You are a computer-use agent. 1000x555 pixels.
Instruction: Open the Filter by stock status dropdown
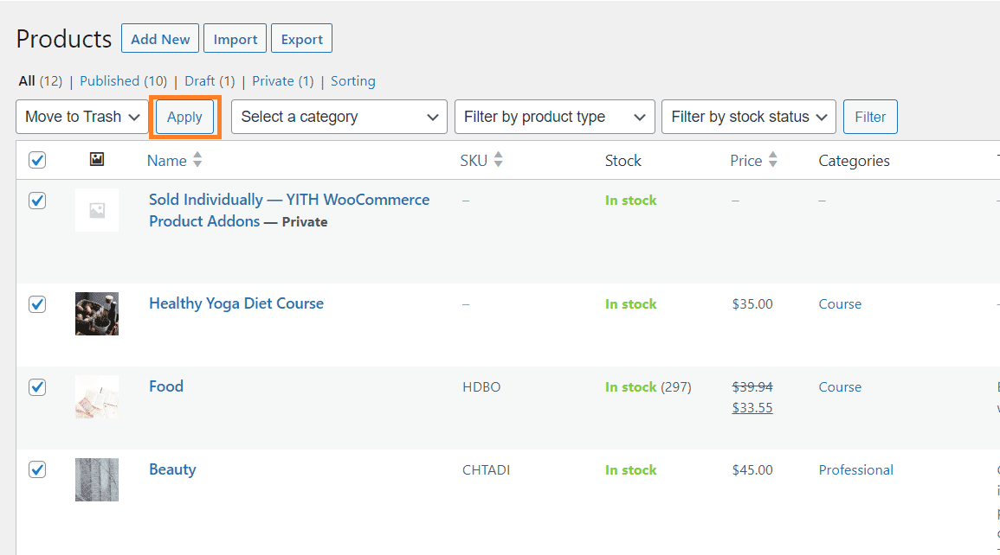click(x=749, y=117)
